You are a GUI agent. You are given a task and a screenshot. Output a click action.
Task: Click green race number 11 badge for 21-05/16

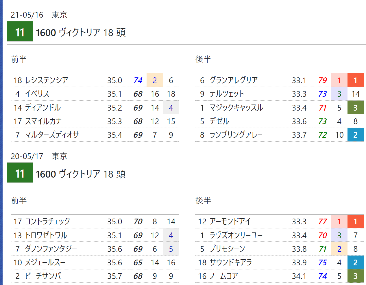(x=20, y=32)
